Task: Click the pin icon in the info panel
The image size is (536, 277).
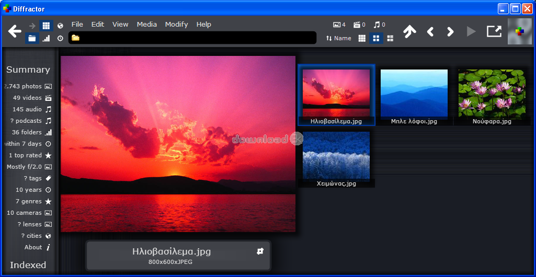Action: coord(260,251)
